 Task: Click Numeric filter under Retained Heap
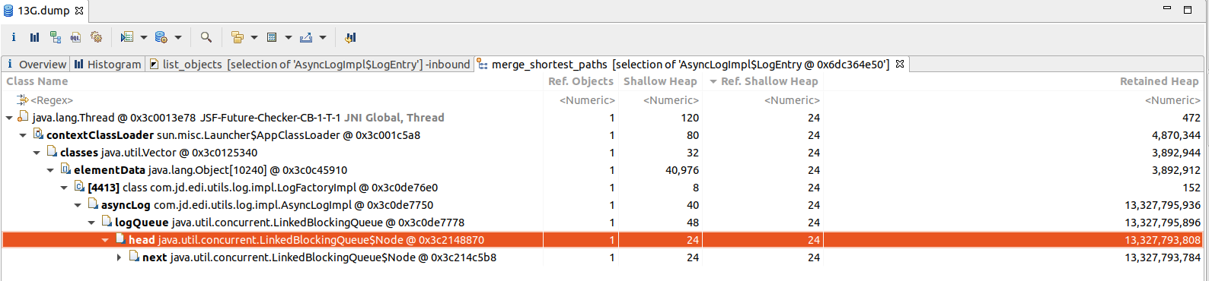[x=1172, y=100]
